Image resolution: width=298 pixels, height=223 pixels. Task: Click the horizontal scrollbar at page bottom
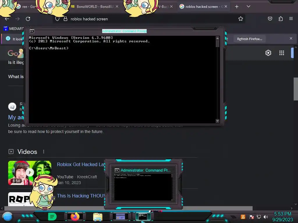pos(128,208)
